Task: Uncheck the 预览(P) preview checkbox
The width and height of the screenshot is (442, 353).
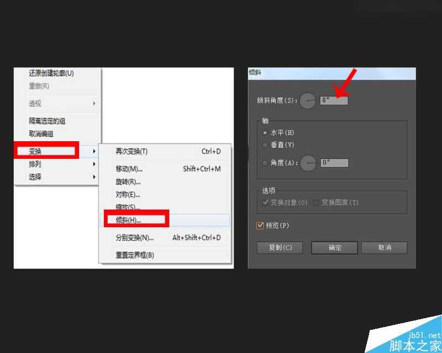Action: click(259, 225)
